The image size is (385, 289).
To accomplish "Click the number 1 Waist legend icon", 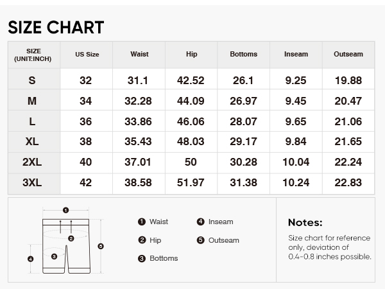I will (141, 222).
